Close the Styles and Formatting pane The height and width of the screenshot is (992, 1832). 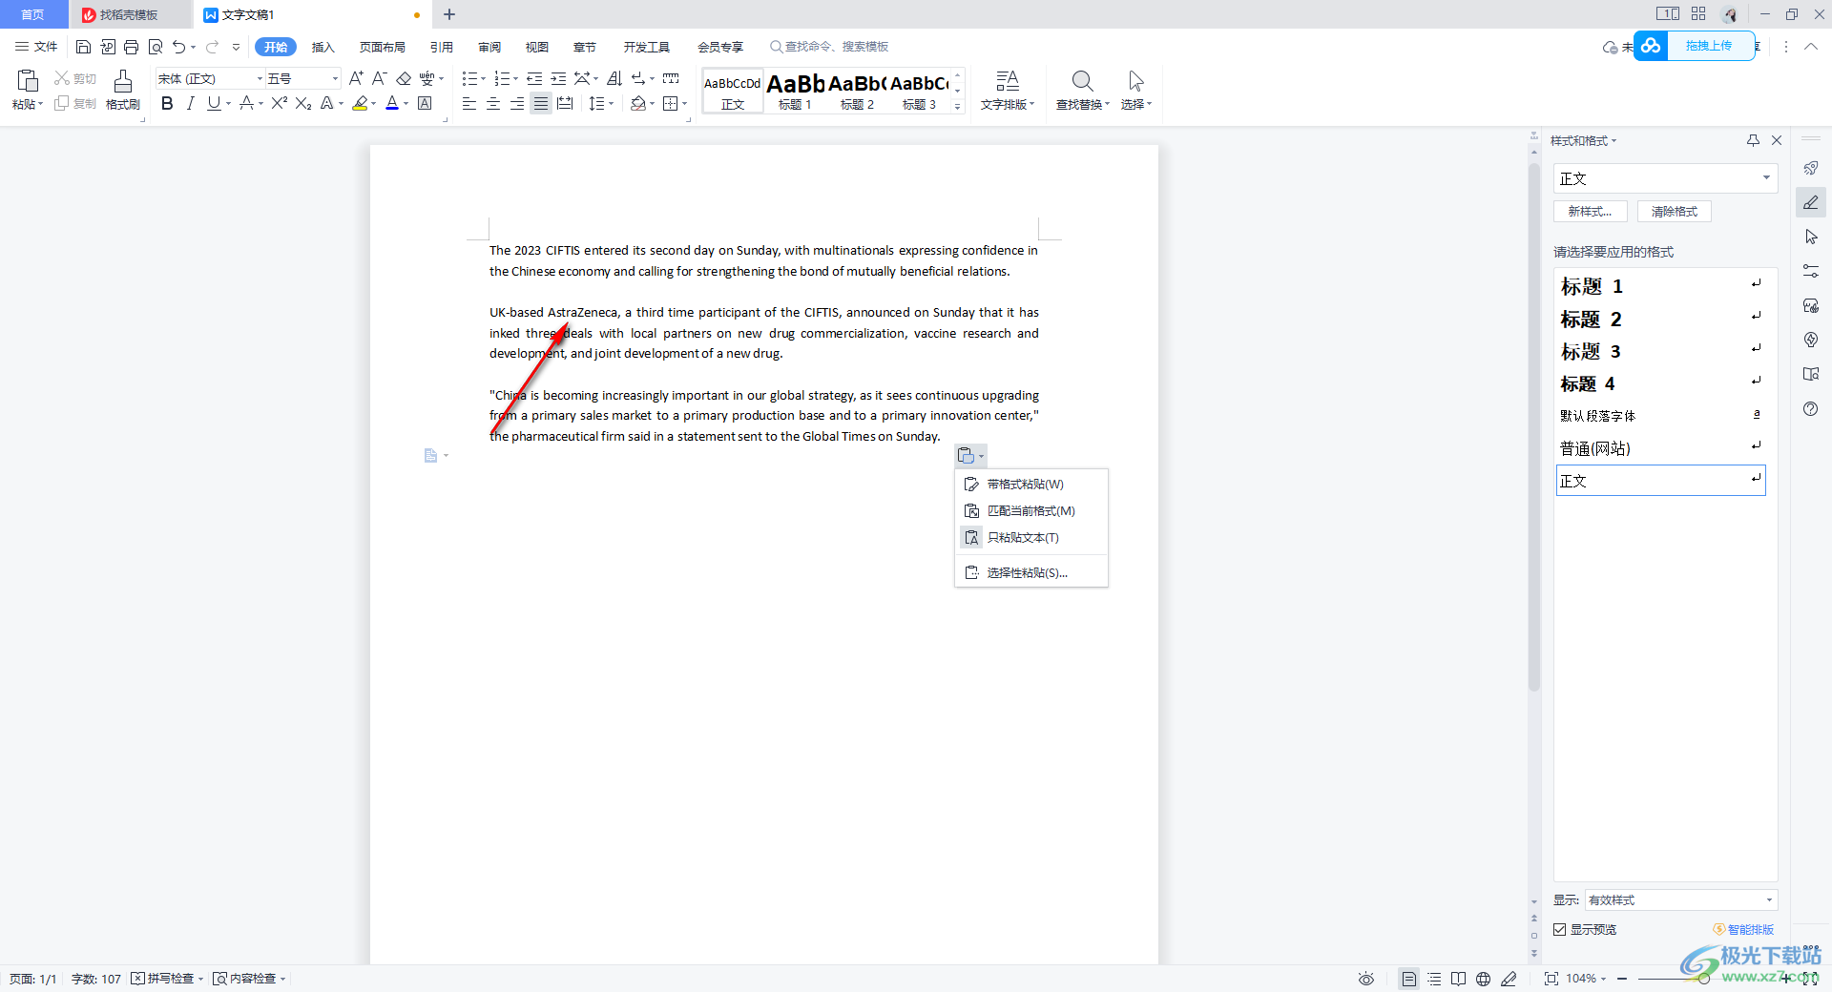(x=1777, y=140)
